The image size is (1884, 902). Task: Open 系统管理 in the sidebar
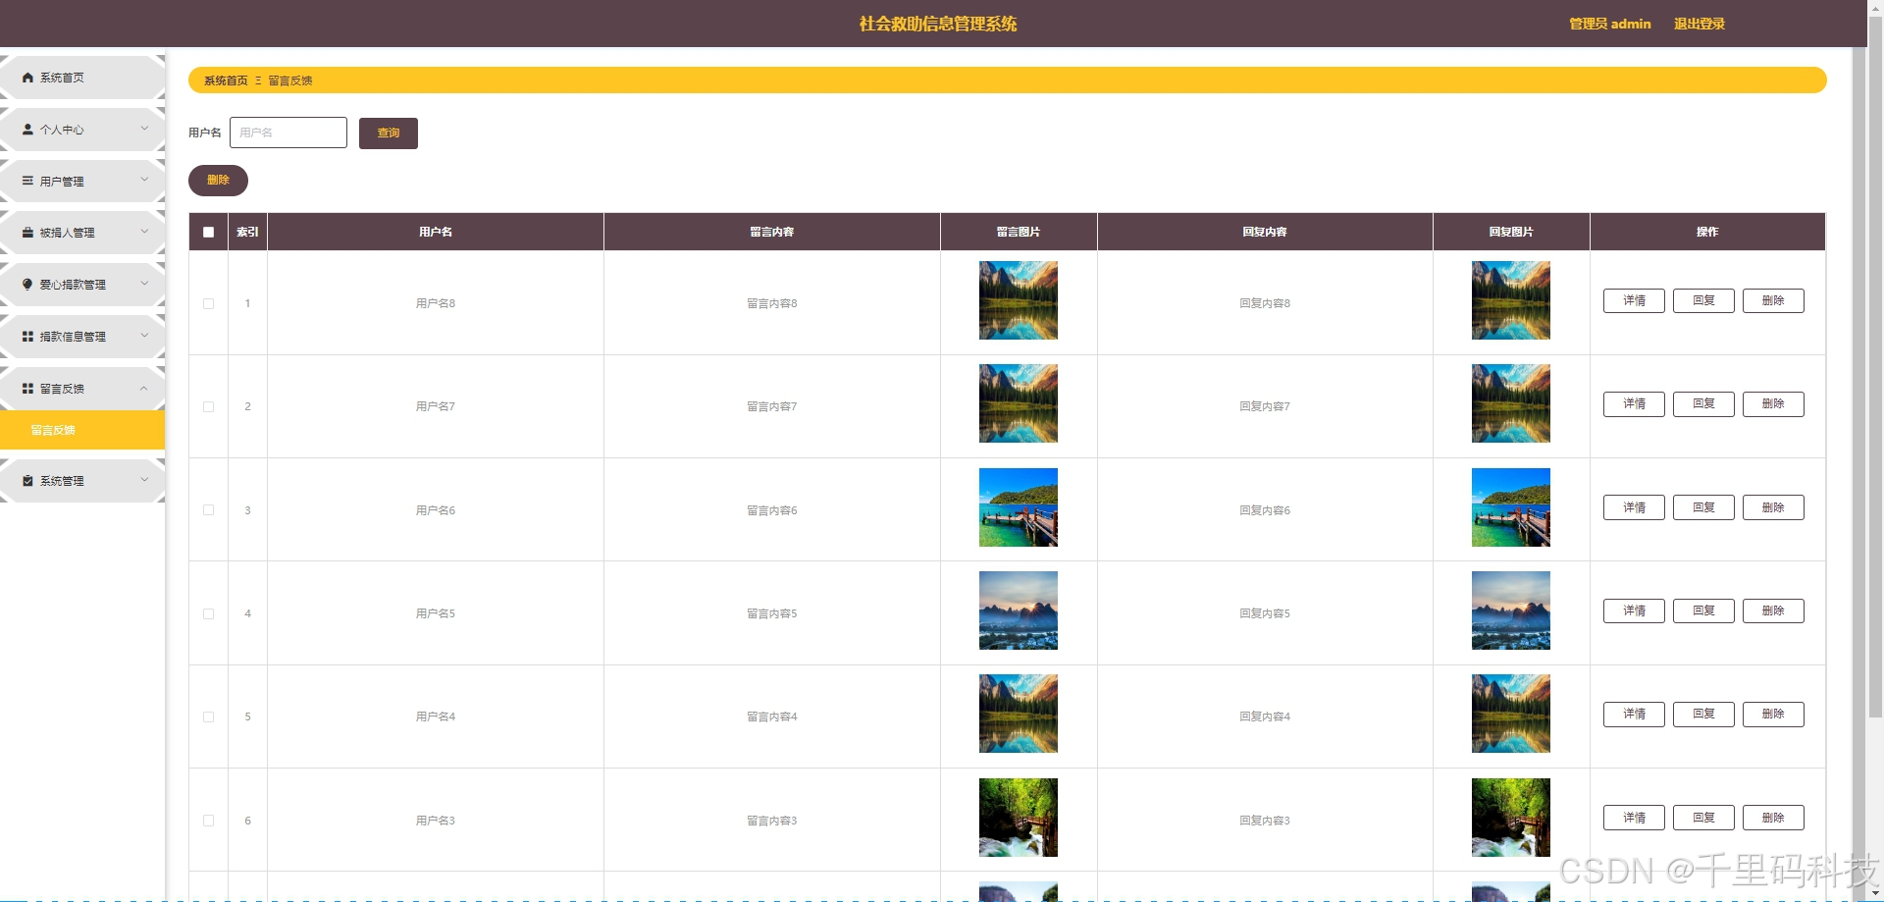pyautogui.click(x=82, y=481)
